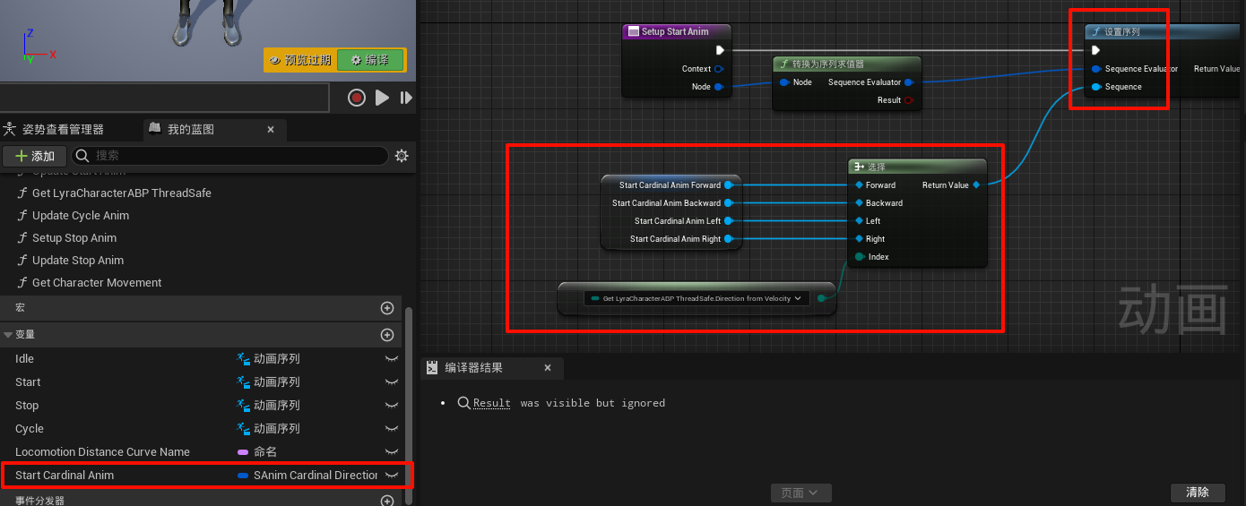The width and height of the screenshot is (1246, 506).
Task: Open My Blueprint panel settings gear
Action: coord(402,156)
